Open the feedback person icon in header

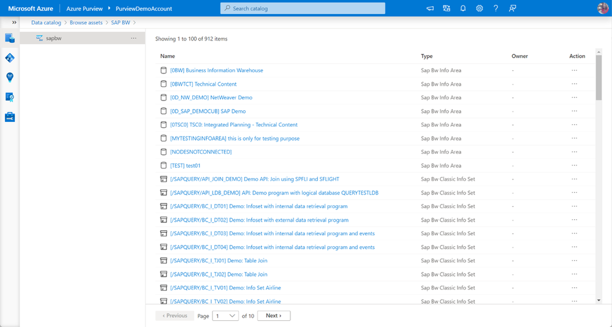coord(513,8)
